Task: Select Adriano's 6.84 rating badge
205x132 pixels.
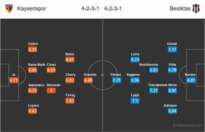Action: pyautogui.click(x=172, y=111)
